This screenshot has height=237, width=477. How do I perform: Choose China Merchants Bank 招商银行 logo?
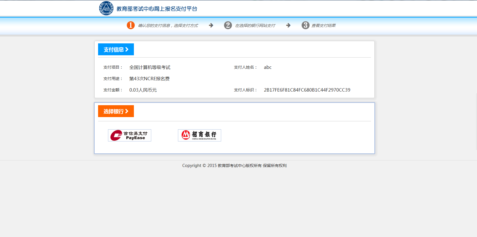tap(200, 136)
